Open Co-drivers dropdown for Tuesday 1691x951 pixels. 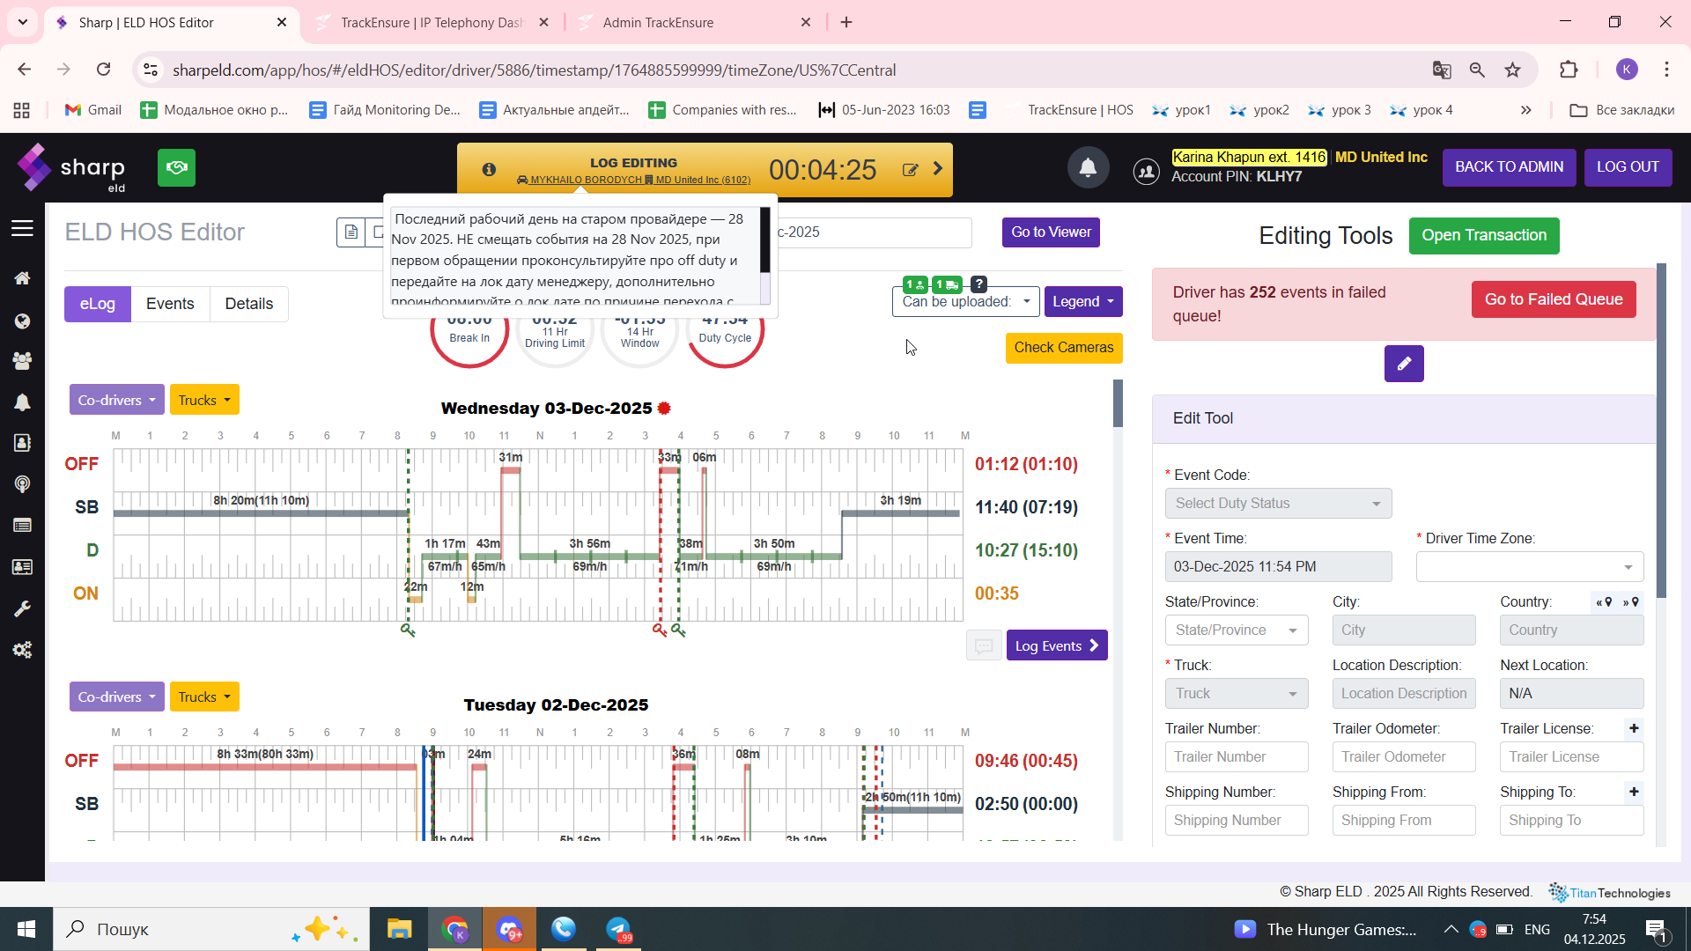tap(116, 697)
